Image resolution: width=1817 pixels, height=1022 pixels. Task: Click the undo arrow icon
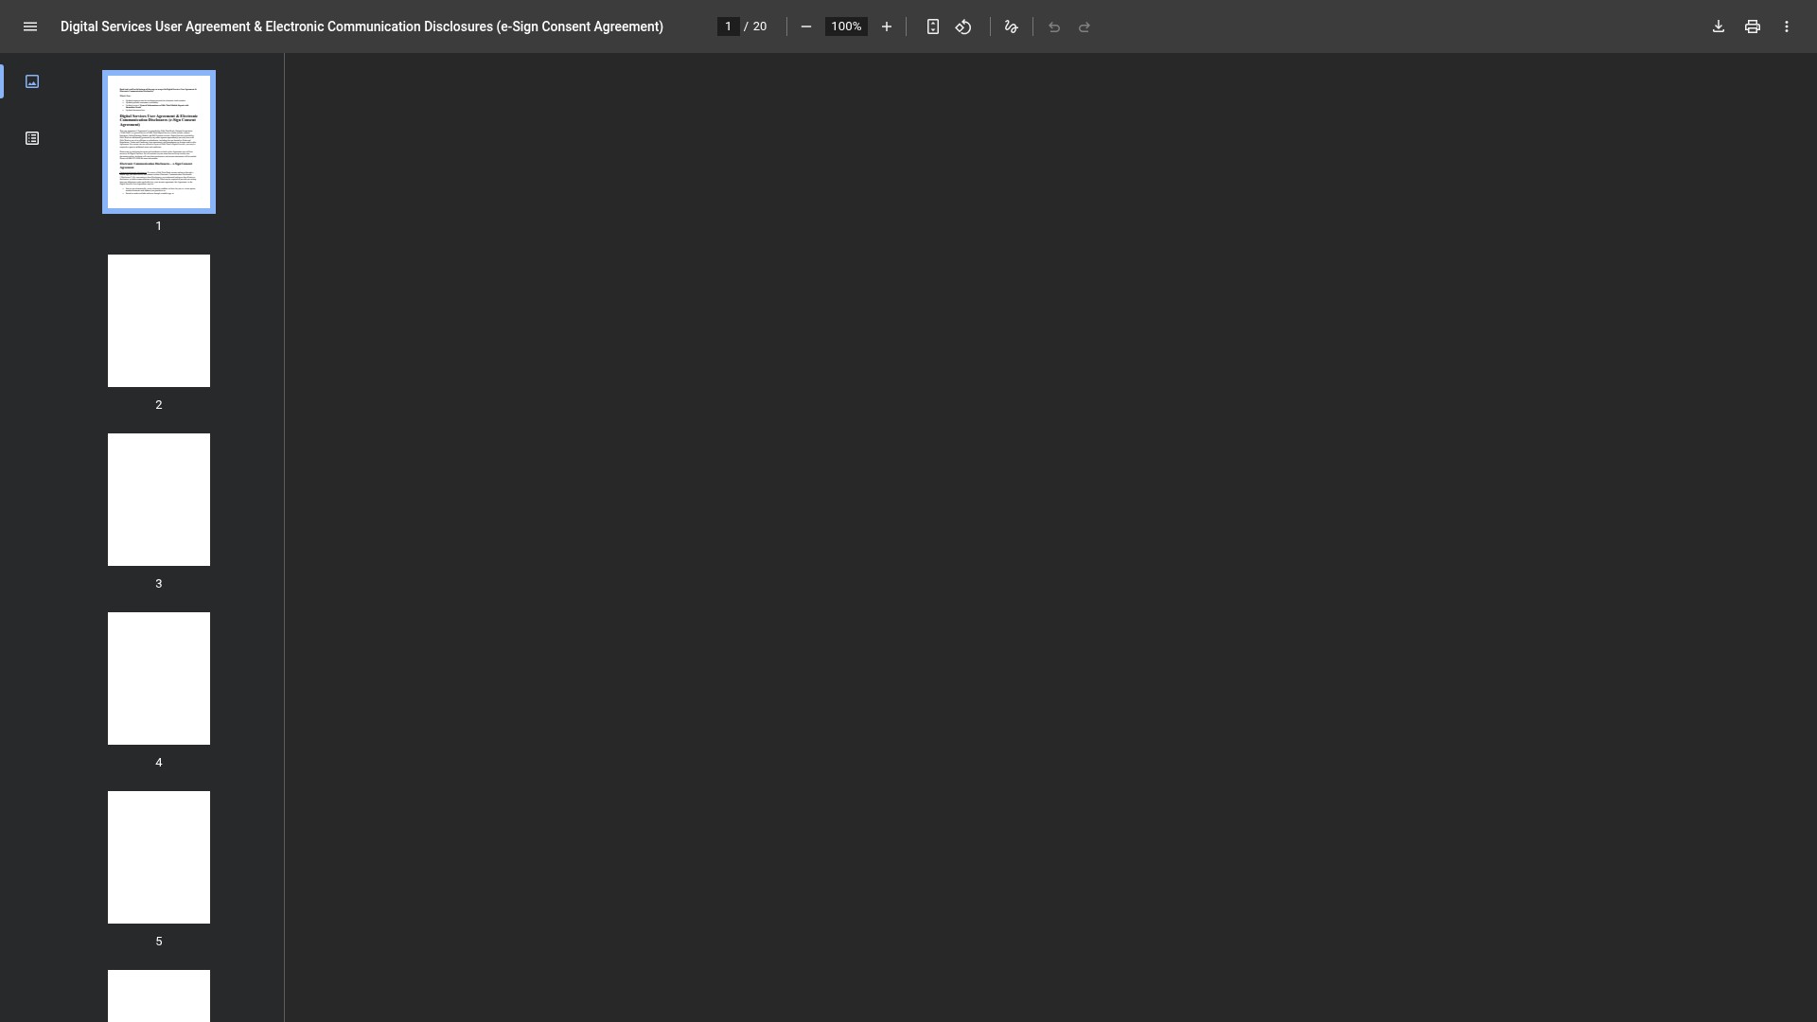coord(1054,26)
